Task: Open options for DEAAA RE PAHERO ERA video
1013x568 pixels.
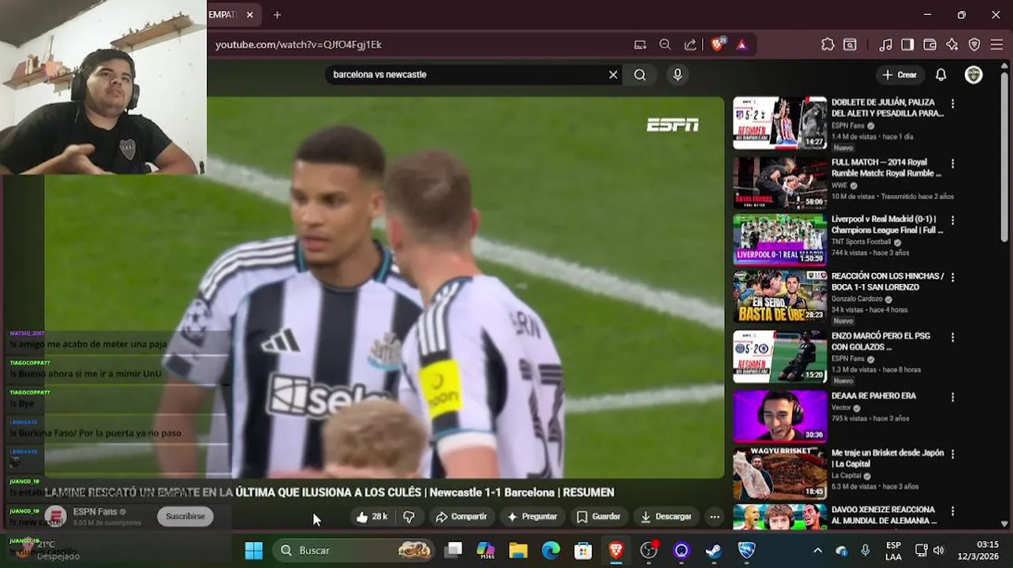Action: (952, 397)
